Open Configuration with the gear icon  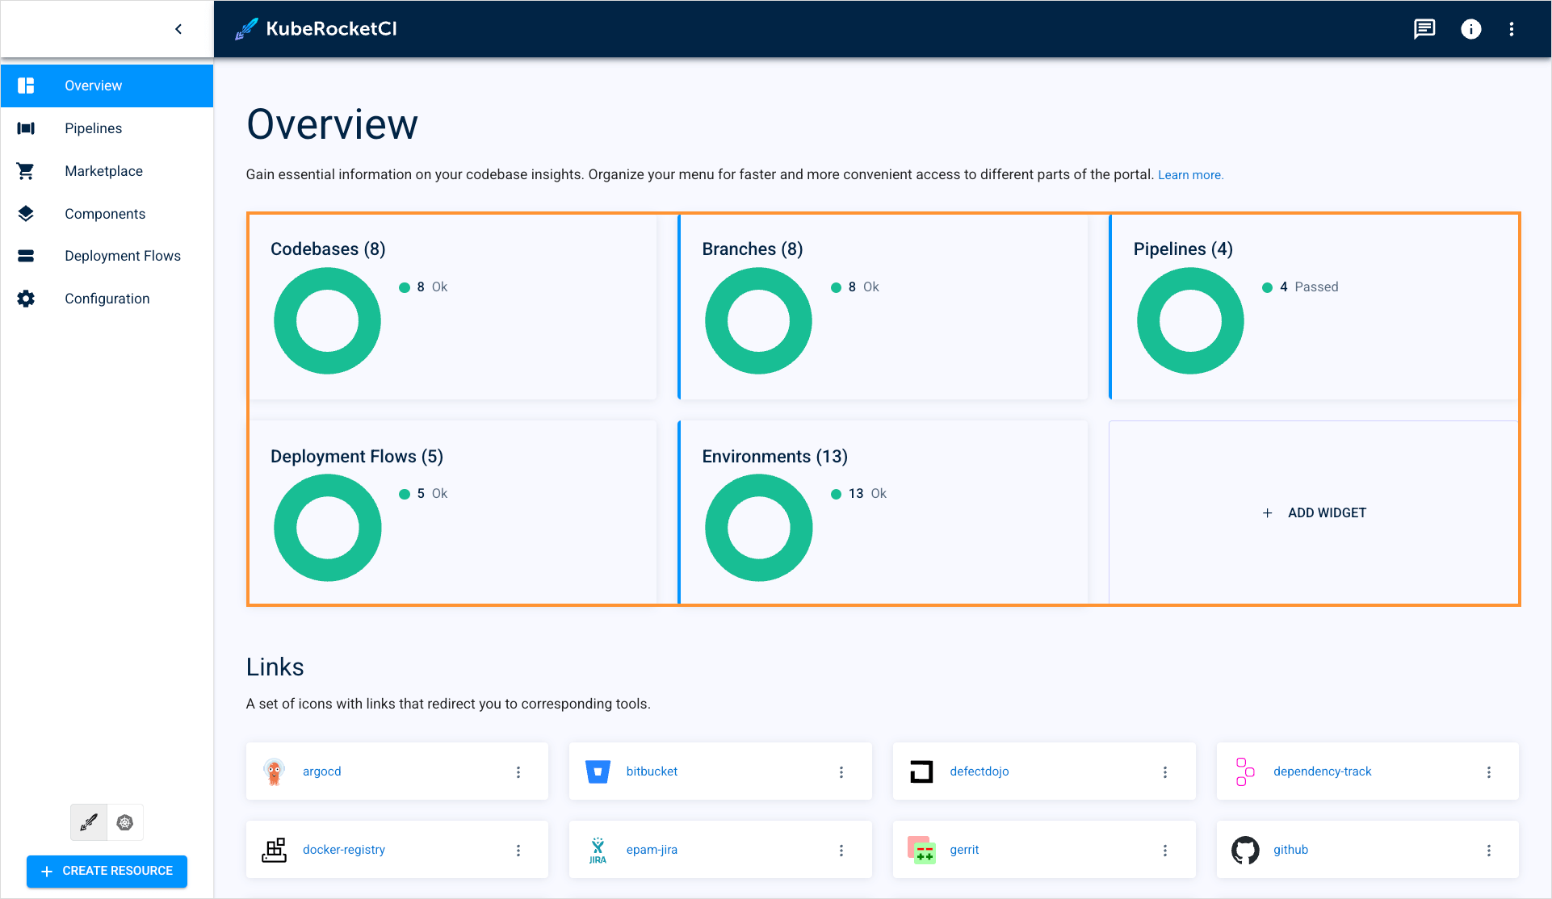(26, 298)
